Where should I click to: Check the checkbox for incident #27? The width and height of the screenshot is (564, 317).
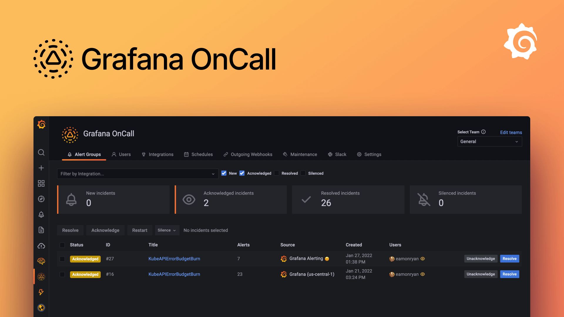coord(62,259)
